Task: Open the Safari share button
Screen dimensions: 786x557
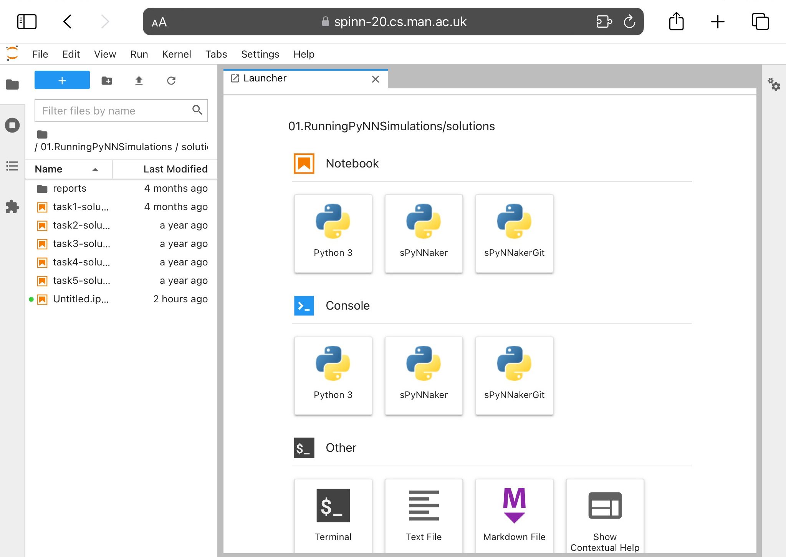Action: pyautogui.click(x=676, y=21)
